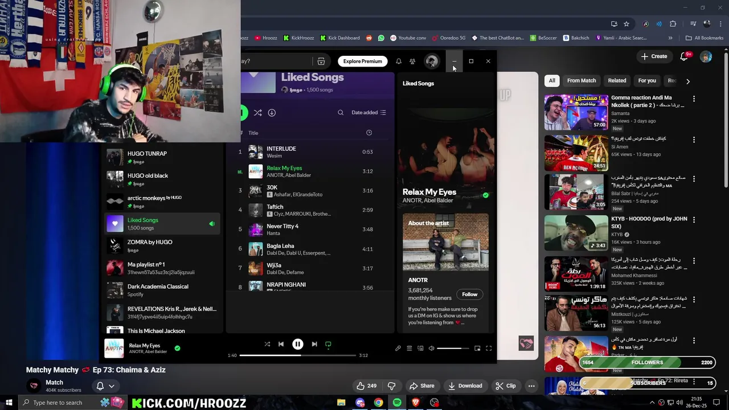Screen dimensions: 729x410
Task: Open Spotify profile avatar menu
Action: tap(432, 61)
